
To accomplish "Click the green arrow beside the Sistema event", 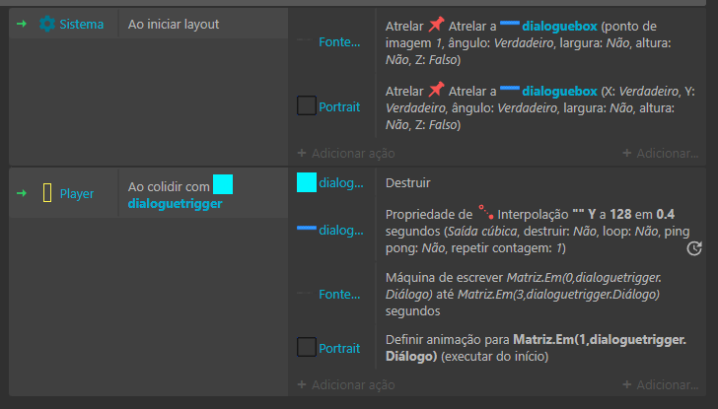I will point(22,23).
